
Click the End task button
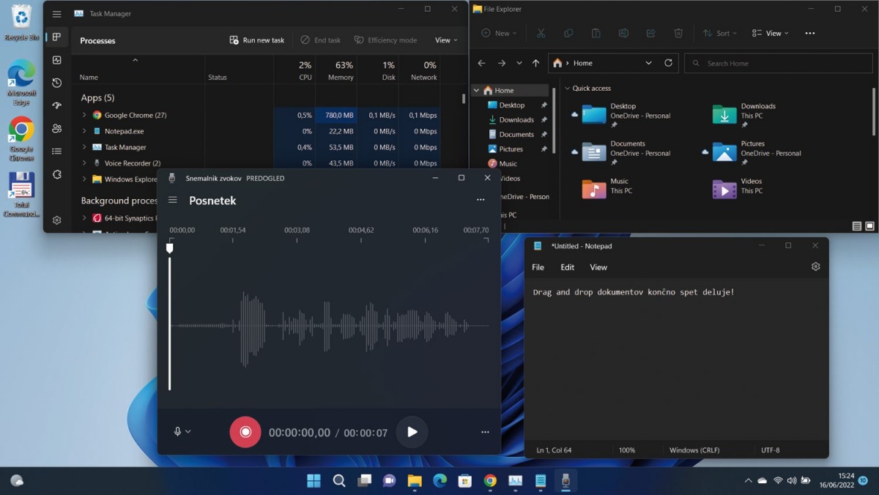coord(321,40)
